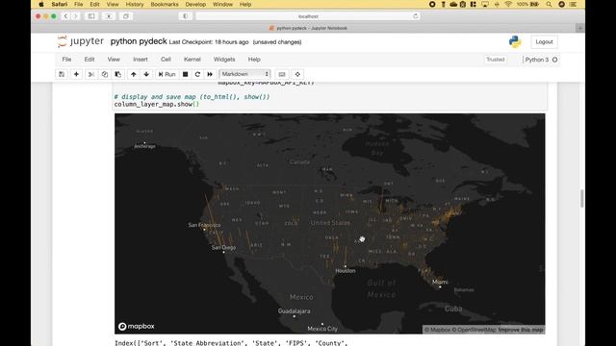
Task: Restart the kernel with circular arrow icon
Action: coord(197,74)
